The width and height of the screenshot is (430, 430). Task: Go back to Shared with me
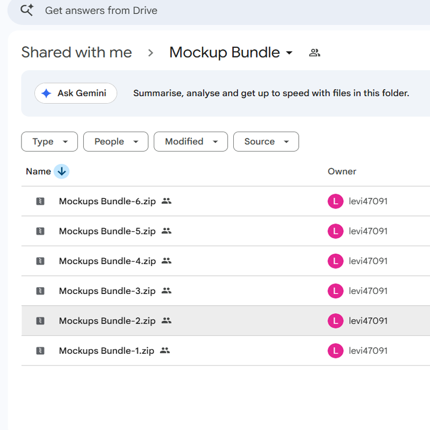coord(76,52)
